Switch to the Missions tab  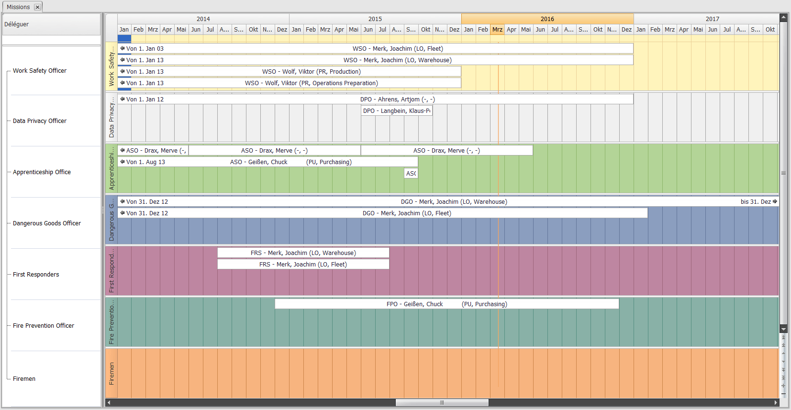coord(18,7)
